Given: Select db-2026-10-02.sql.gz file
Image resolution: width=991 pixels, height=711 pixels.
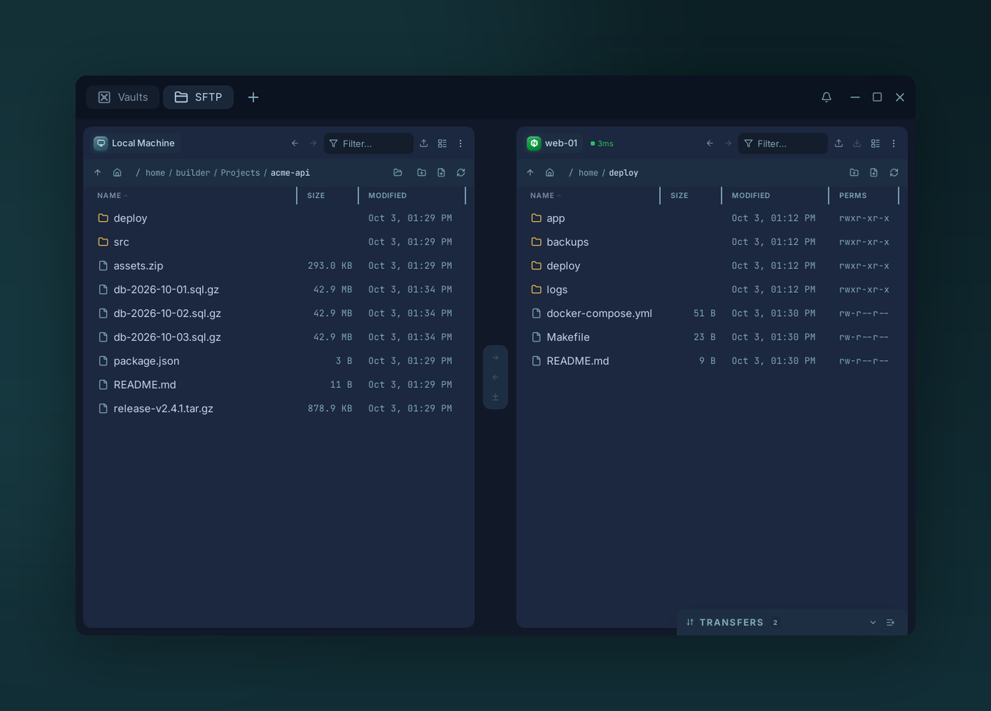Looking at the screenshot, I should (x=279, y=313).
